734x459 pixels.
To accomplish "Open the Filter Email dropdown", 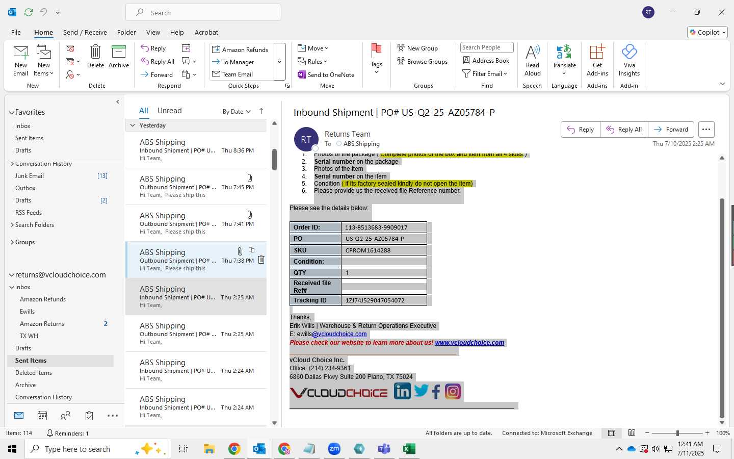I will tap(485, 74).
